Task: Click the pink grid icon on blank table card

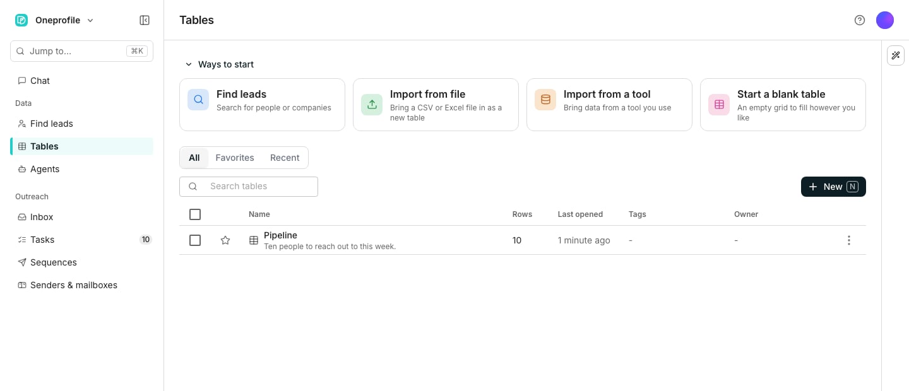Action: [719, 105]
